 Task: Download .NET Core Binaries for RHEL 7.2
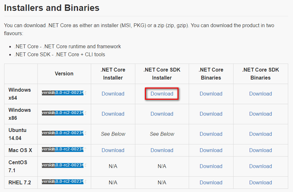211,182
